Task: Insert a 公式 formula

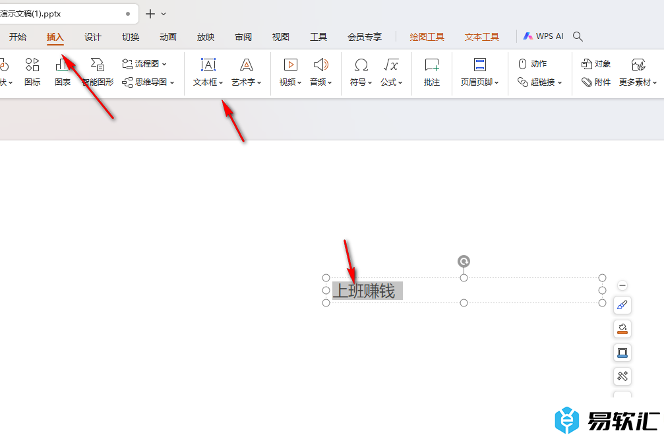Action: 391,72
